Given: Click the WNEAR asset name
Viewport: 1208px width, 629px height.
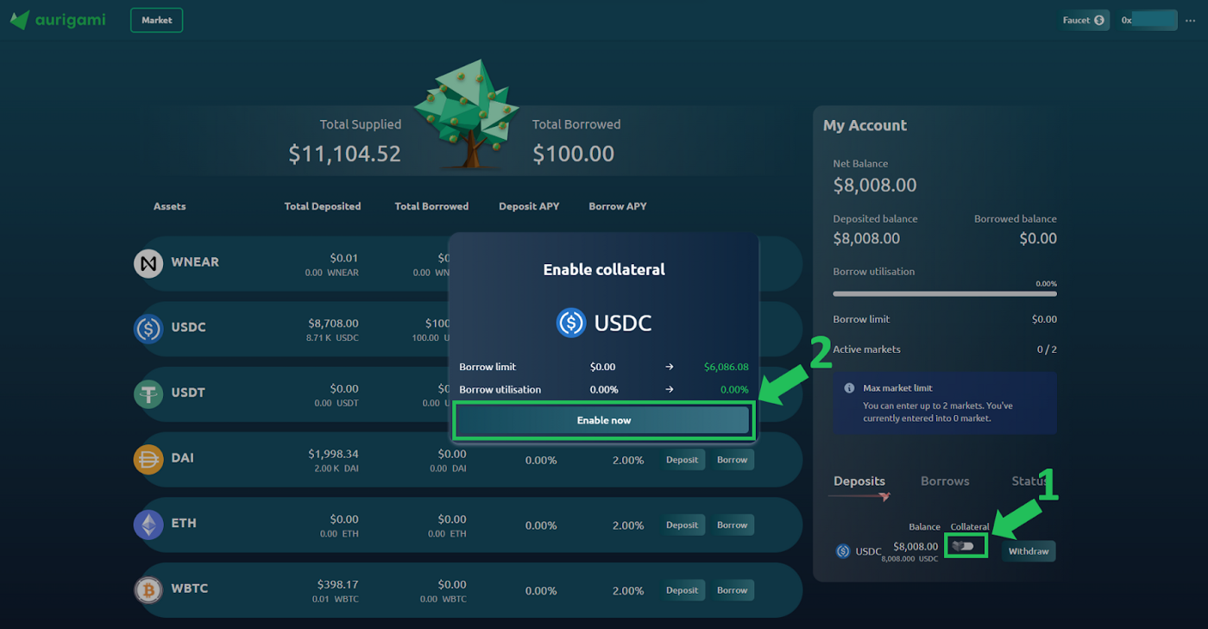Looking at the screenshot, I should pos(195,262).
